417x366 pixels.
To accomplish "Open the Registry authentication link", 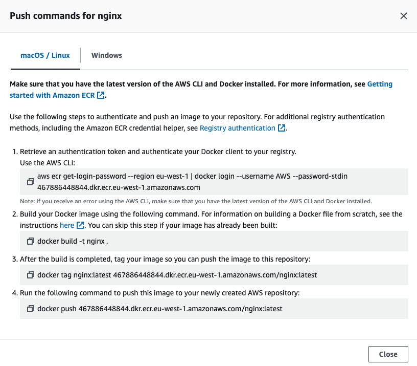I will [237, 128].
